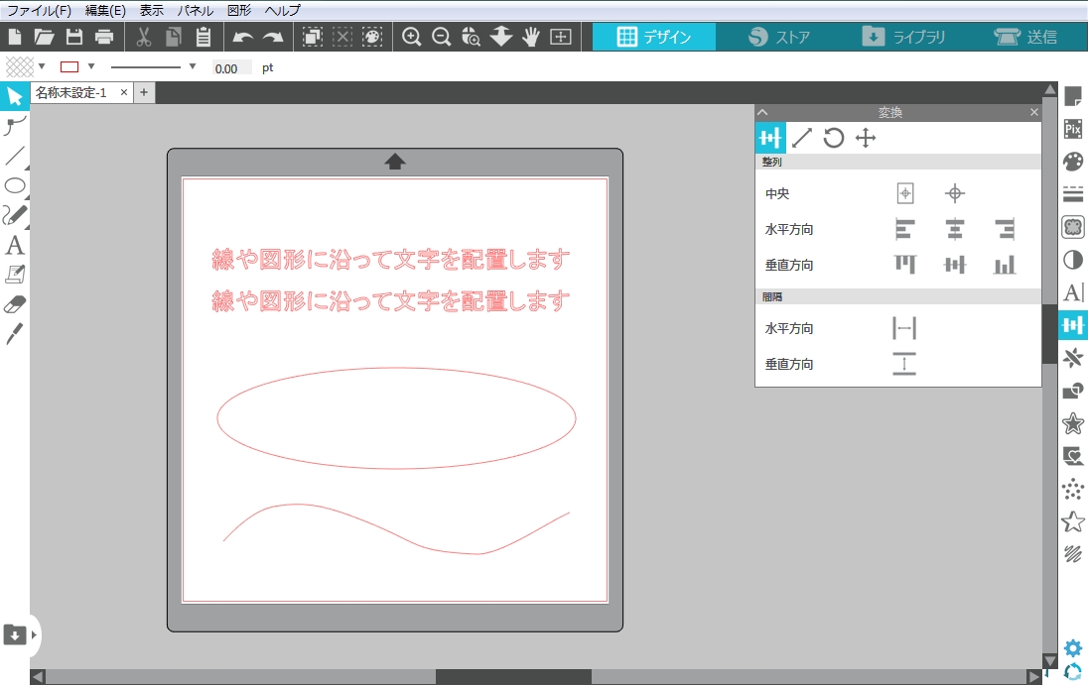Add a new document tab with plus button
1088x685 pixels.
tap(143, 92)
